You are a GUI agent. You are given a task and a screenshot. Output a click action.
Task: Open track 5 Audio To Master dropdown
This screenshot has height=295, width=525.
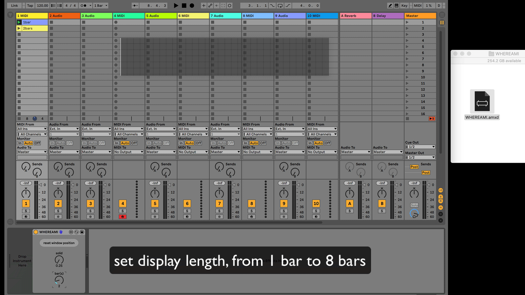click(x=161, y=152)
